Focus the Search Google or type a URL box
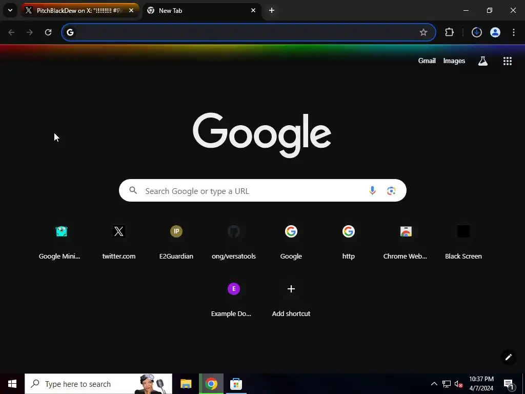 point(262,190)
